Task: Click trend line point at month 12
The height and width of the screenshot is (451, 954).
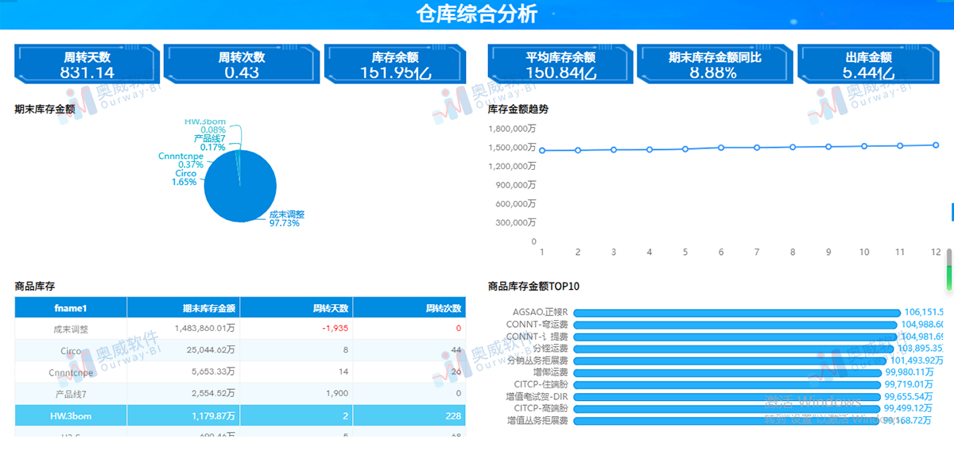Action: click(936, 145)
